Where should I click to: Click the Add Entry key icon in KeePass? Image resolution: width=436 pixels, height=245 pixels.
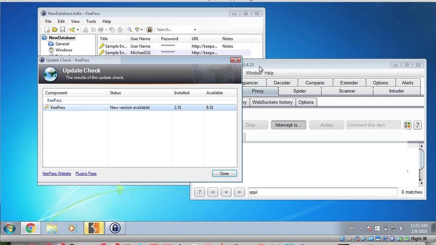pyautogui.click(x=72, y=29)
